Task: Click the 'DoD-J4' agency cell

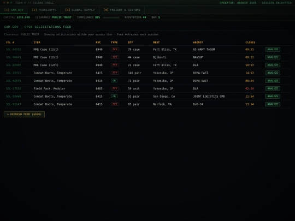Action: point(198,104)
